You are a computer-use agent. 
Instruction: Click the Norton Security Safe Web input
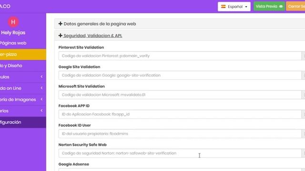(x=180, y=153)
